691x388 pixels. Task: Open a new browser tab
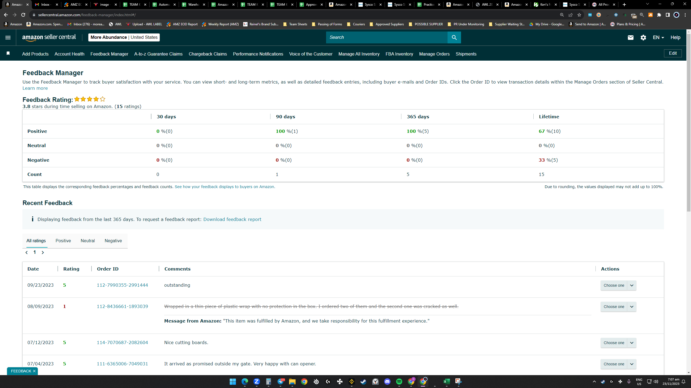click(624, 5)
